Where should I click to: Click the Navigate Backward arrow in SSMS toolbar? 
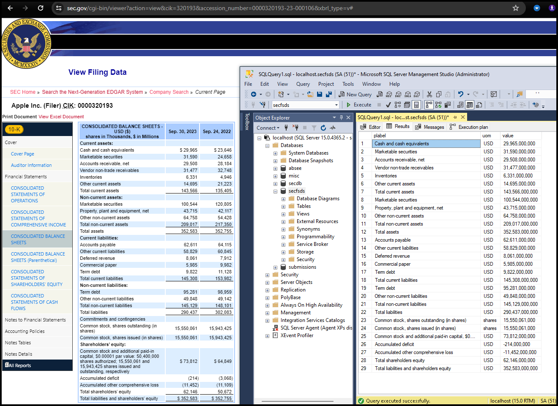(254, 94)
